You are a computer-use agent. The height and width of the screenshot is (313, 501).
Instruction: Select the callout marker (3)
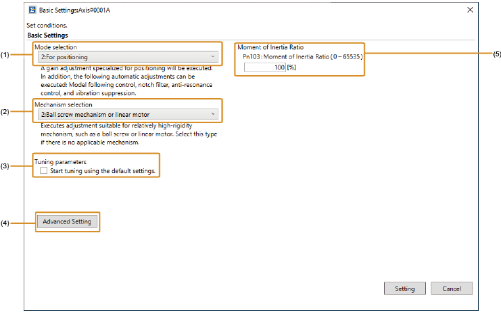coord(6,166)
